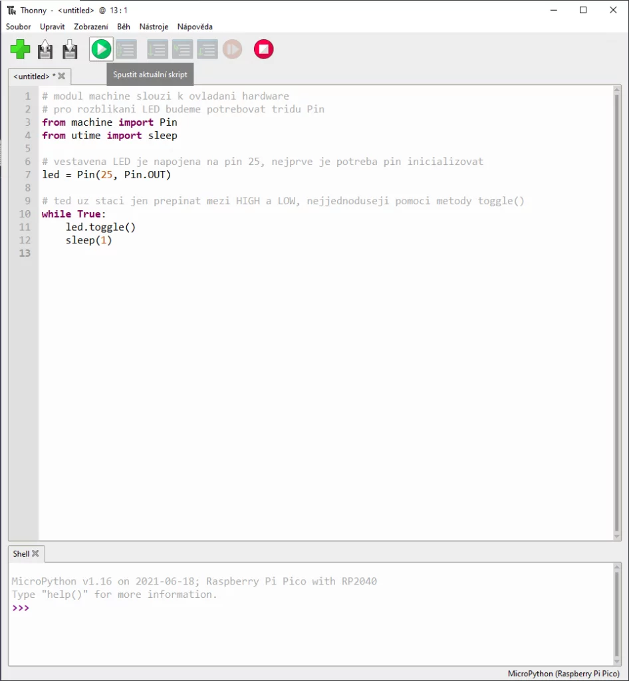Open the Běh menu
The height and width of the screenshot is (681, 629).
[123, 27]
